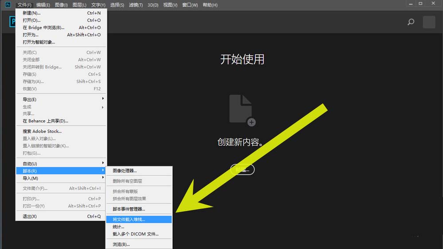Click the new document page icon
Screen dimensions: 443x249
[x=242, y=110]
